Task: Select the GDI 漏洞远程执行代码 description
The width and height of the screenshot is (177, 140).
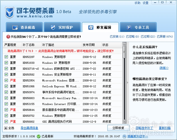Action: (x=57, y=122)
